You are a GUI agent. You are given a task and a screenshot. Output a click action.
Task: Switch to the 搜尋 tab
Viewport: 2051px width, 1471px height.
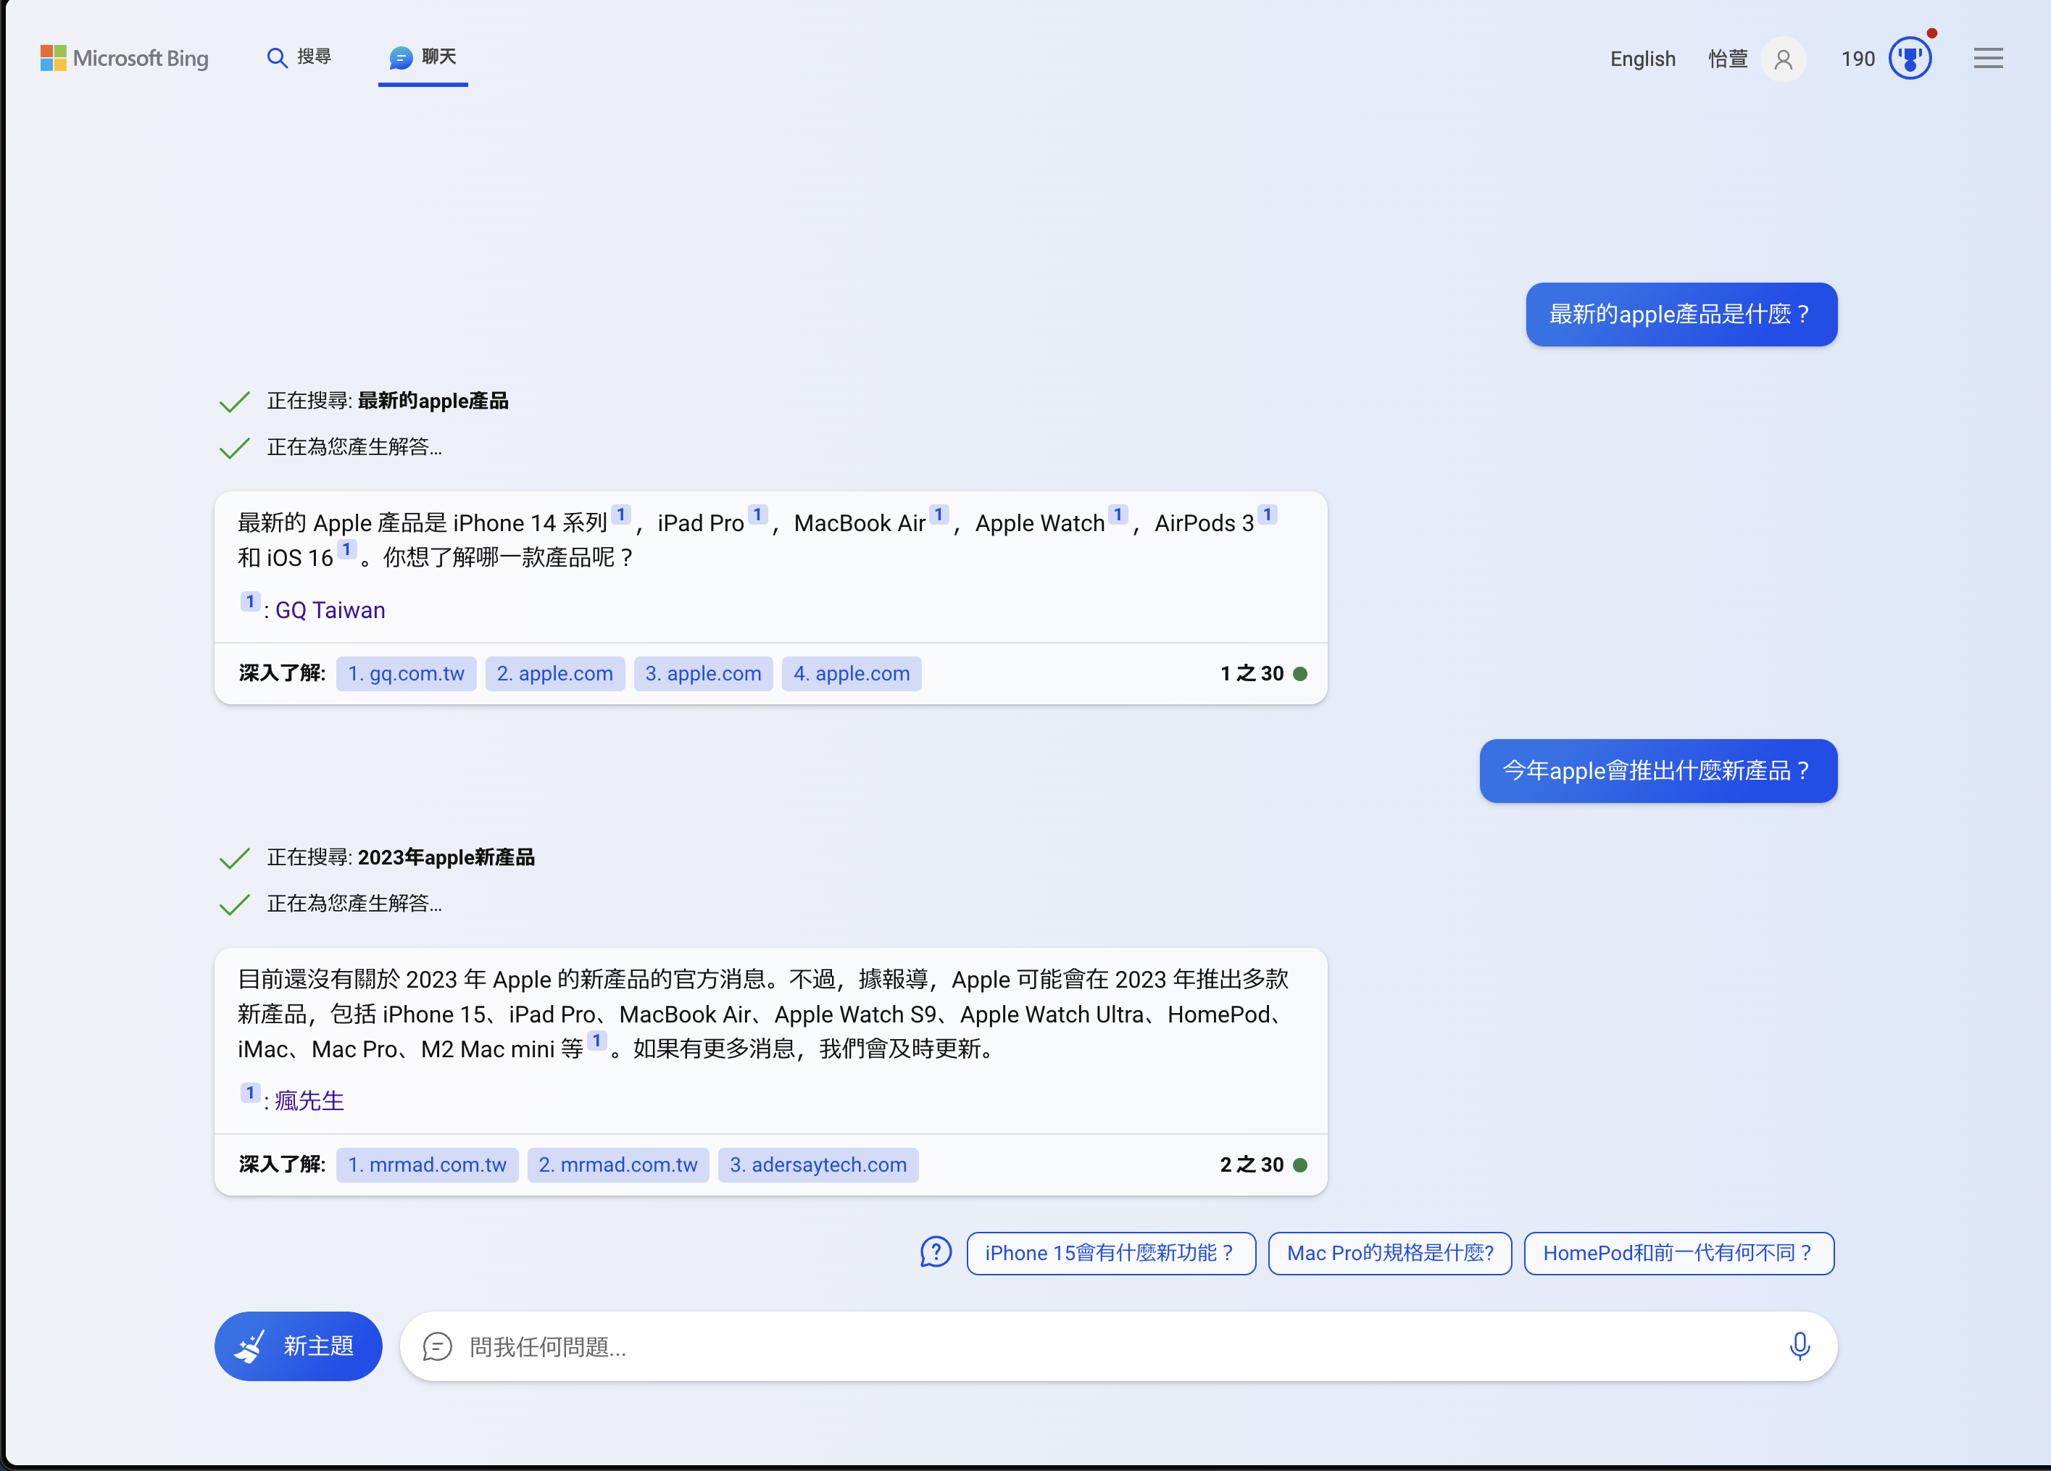point(299,57)
